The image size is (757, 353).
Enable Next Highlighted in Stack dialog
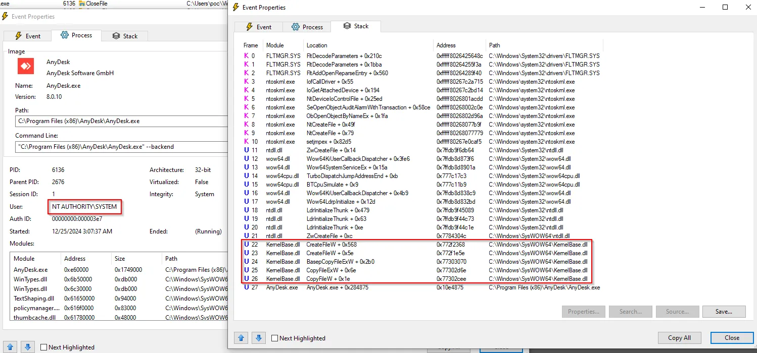275,338
